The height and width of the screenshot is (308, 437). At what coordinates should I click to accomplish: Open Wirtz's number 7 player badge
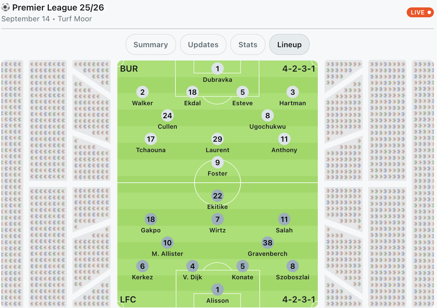coord(218,219)
